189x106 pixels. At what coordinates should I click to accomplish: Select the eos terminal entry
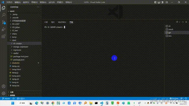pyautogui.click(x=177, y=36)
